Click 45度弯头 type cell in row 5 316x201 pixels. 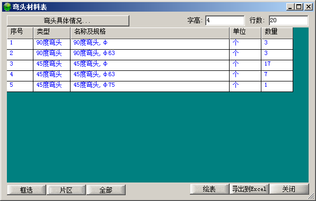(52, 86)
